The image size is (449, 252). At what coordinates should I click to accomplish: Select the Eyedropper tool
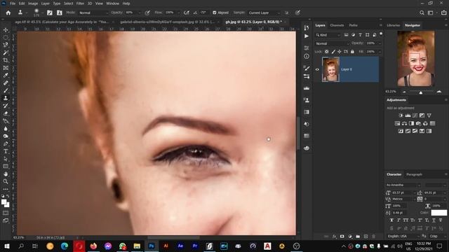tap(6, 76)
